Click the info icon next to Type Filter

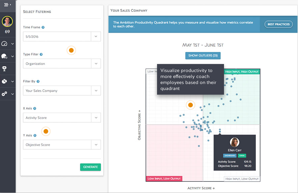pyautogui.click(x=41, y=54)
